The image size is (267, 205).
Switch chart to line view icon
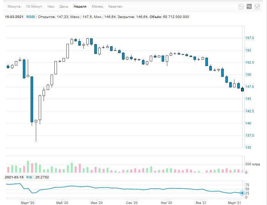(x=241, y=7)
